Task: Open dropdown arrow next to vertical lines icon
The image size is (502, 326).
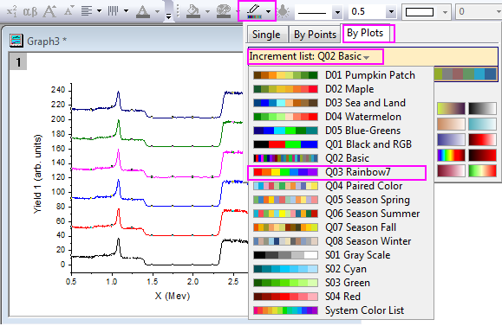Action: (x=126, y=11)
